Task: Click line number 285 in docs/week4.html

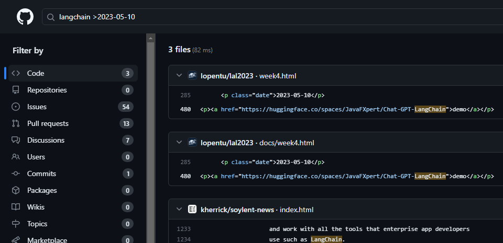Action: 185,162
